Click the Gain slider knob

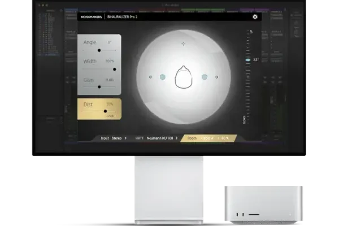pos(99,87)
